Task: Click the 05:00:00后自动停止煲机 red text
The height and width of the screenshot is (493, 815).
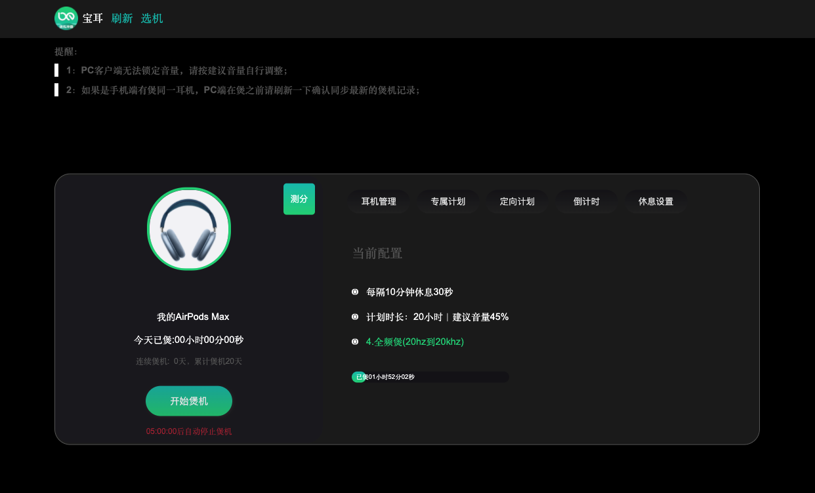Action: [189, 431]
